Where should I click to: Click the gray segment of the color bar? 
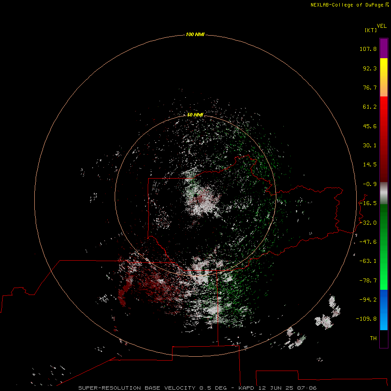click(x=384, y=193)
